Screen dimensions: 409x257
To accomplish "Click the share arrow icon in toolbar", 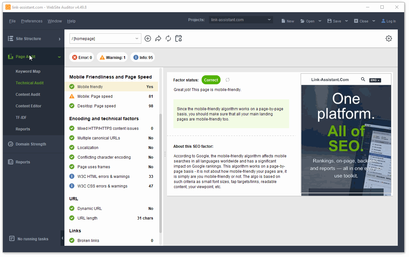I will [x=158, y=38].
